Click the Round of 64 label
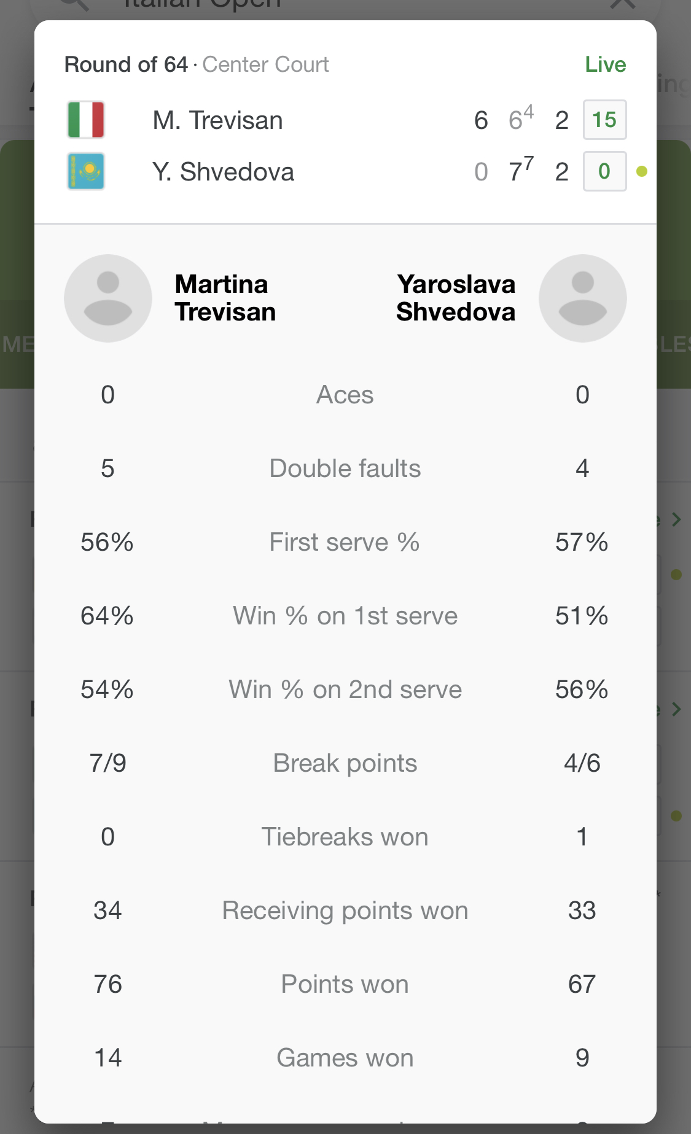Viewport: 691px width, 1134px height. click(x=126, y=64)
